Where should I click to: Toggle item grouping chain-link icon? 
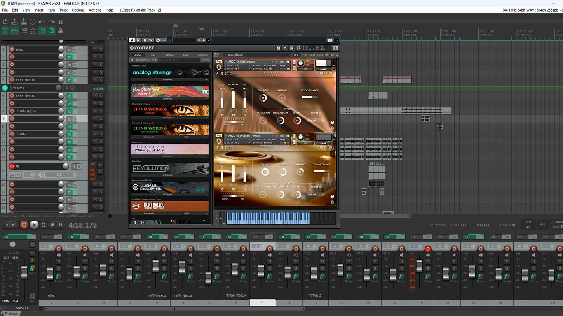(14, 30)
